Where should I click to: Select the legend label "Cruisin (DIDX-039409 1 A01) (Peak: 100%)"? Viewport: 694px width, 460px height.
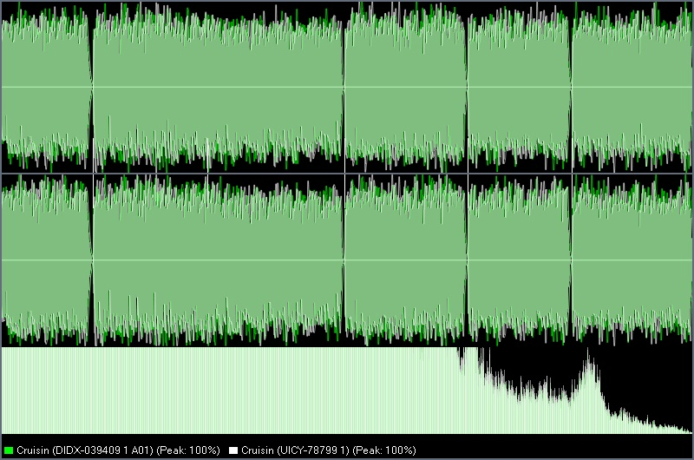click(x=118, y=450)
